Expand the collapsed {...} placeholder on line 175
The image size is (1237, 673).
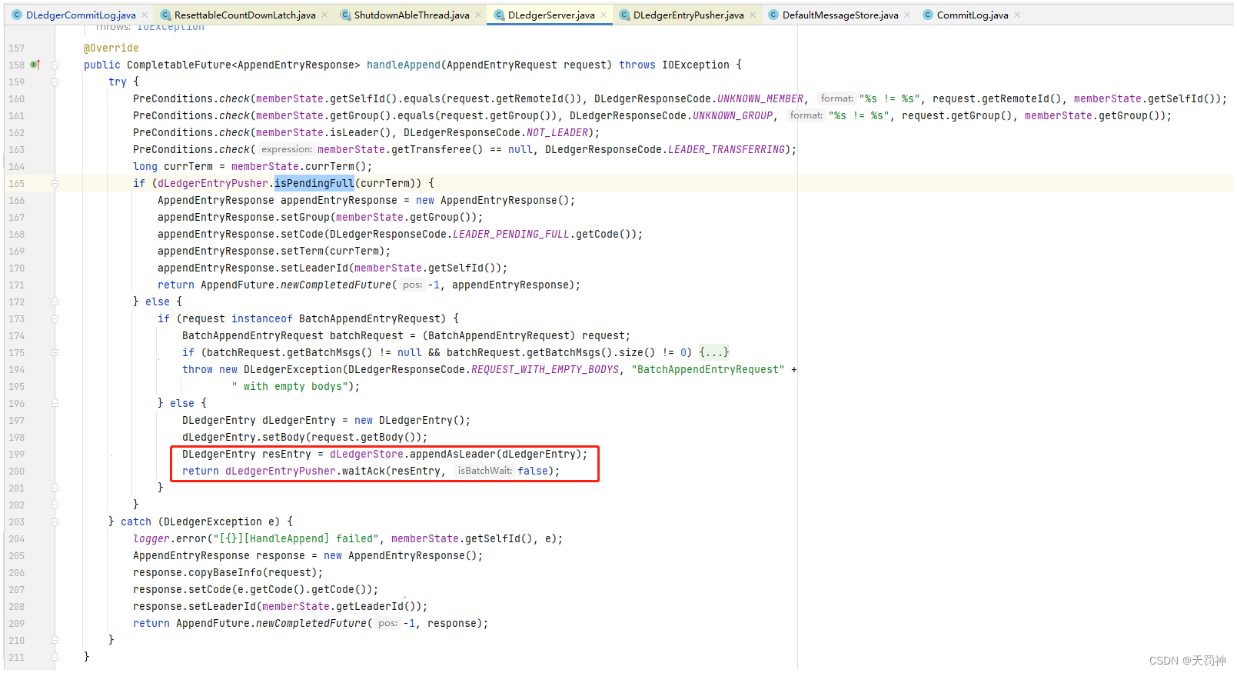click(714, 352)
